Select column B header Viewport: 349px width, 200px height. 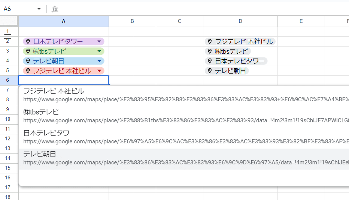[132, 21]
